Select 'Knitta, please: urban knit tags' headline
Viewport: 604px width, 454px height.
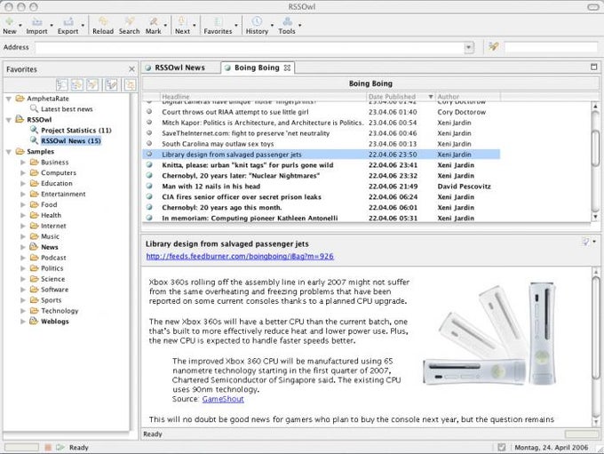[248, 165]
